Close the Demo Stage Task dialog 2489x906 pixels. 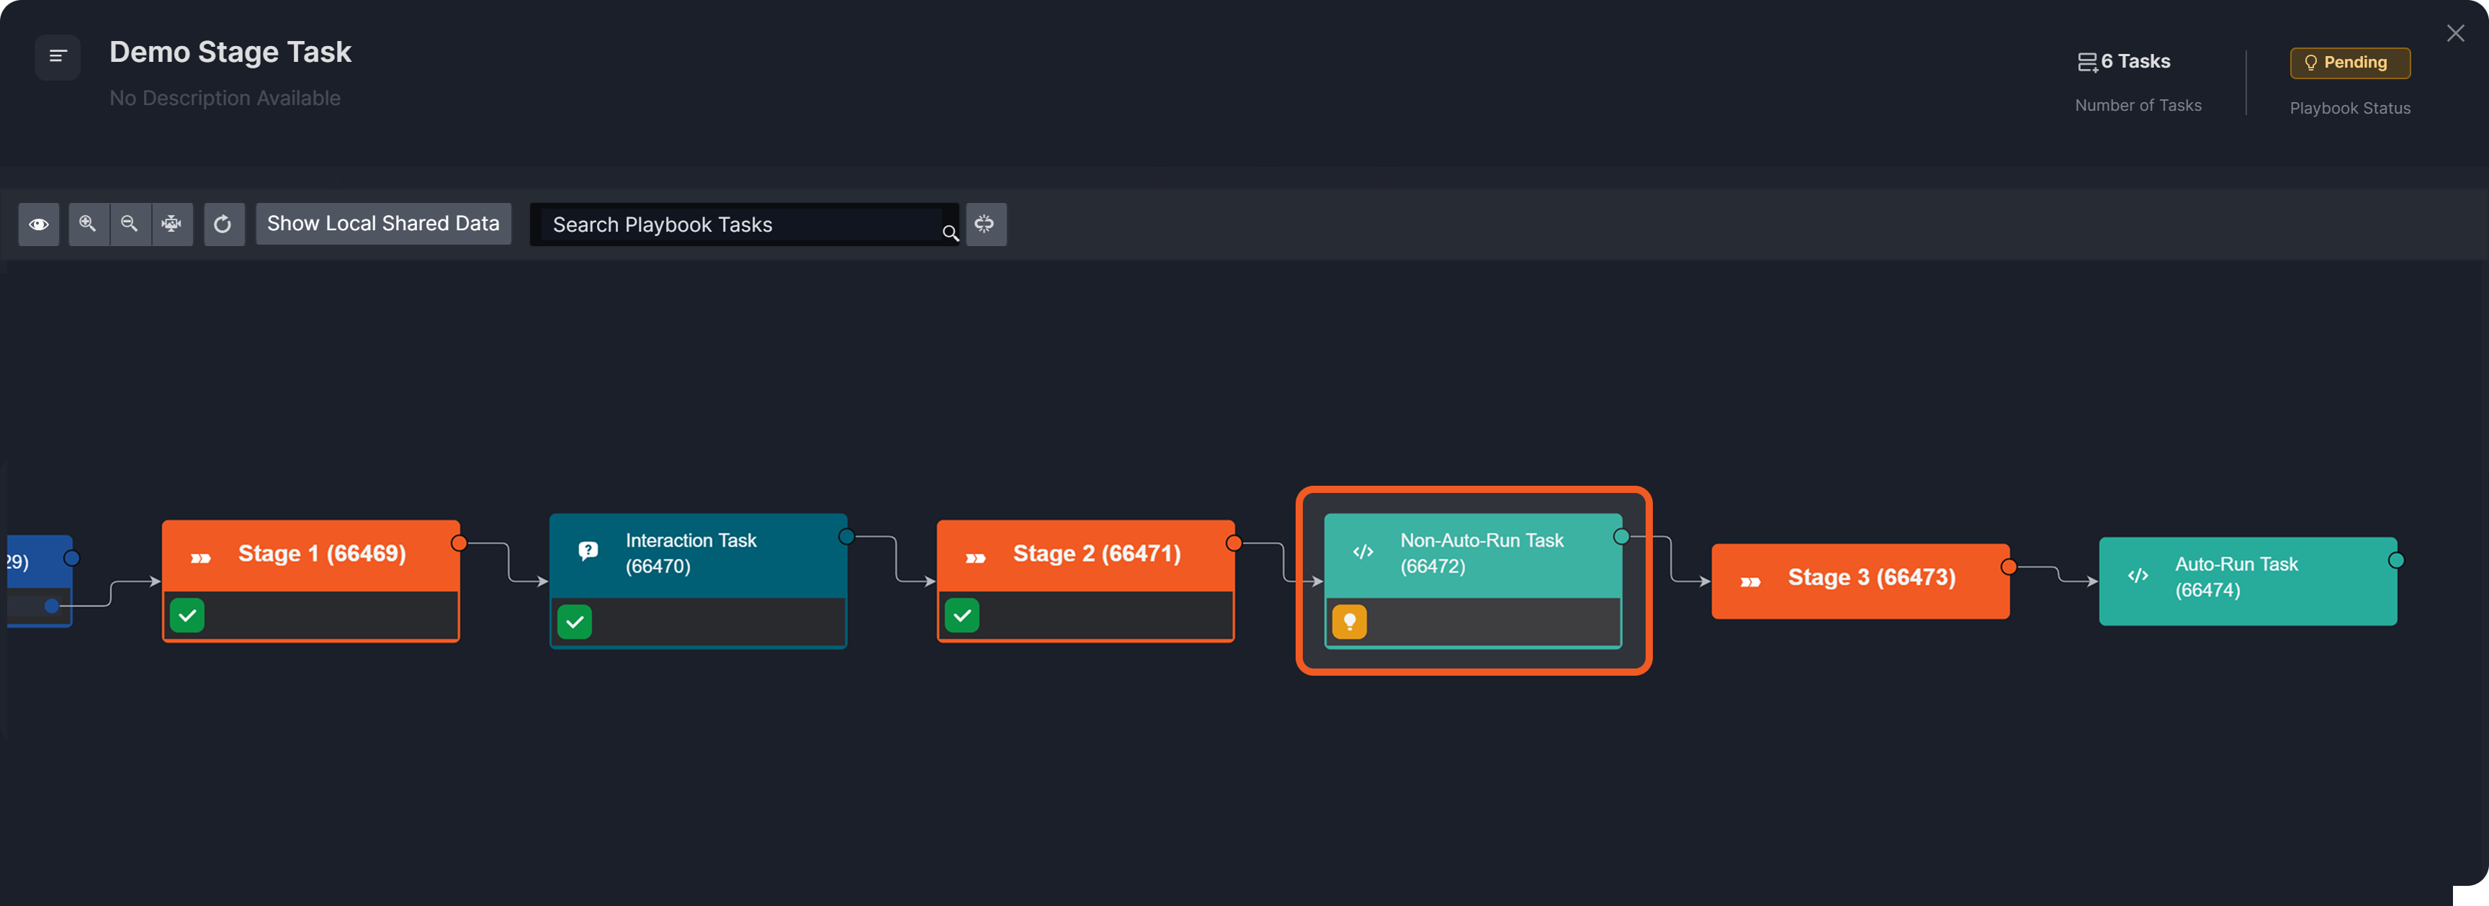[2455, 34]
